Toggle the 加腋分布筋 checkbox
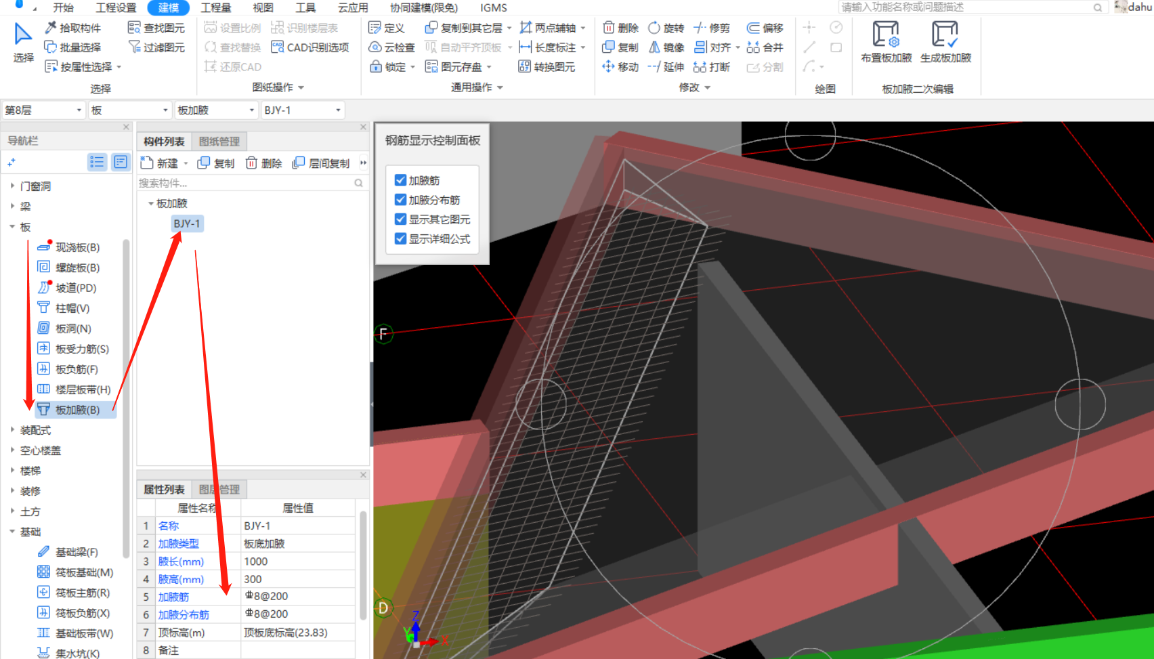 400,200
